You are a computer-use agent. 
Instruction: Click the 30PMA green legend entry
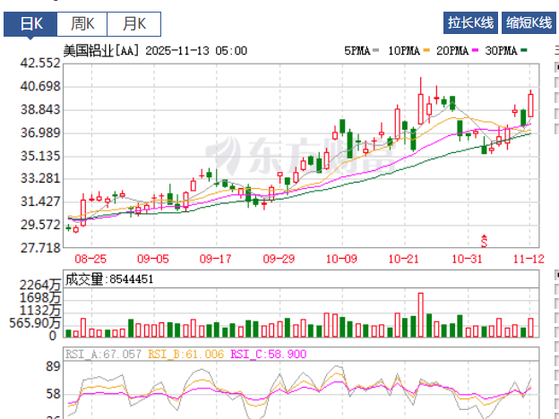pos(506,51)
